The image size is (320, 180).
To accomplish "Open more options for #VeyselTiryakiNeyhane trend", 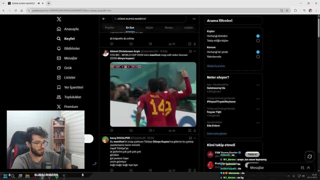I will point(258,99).
